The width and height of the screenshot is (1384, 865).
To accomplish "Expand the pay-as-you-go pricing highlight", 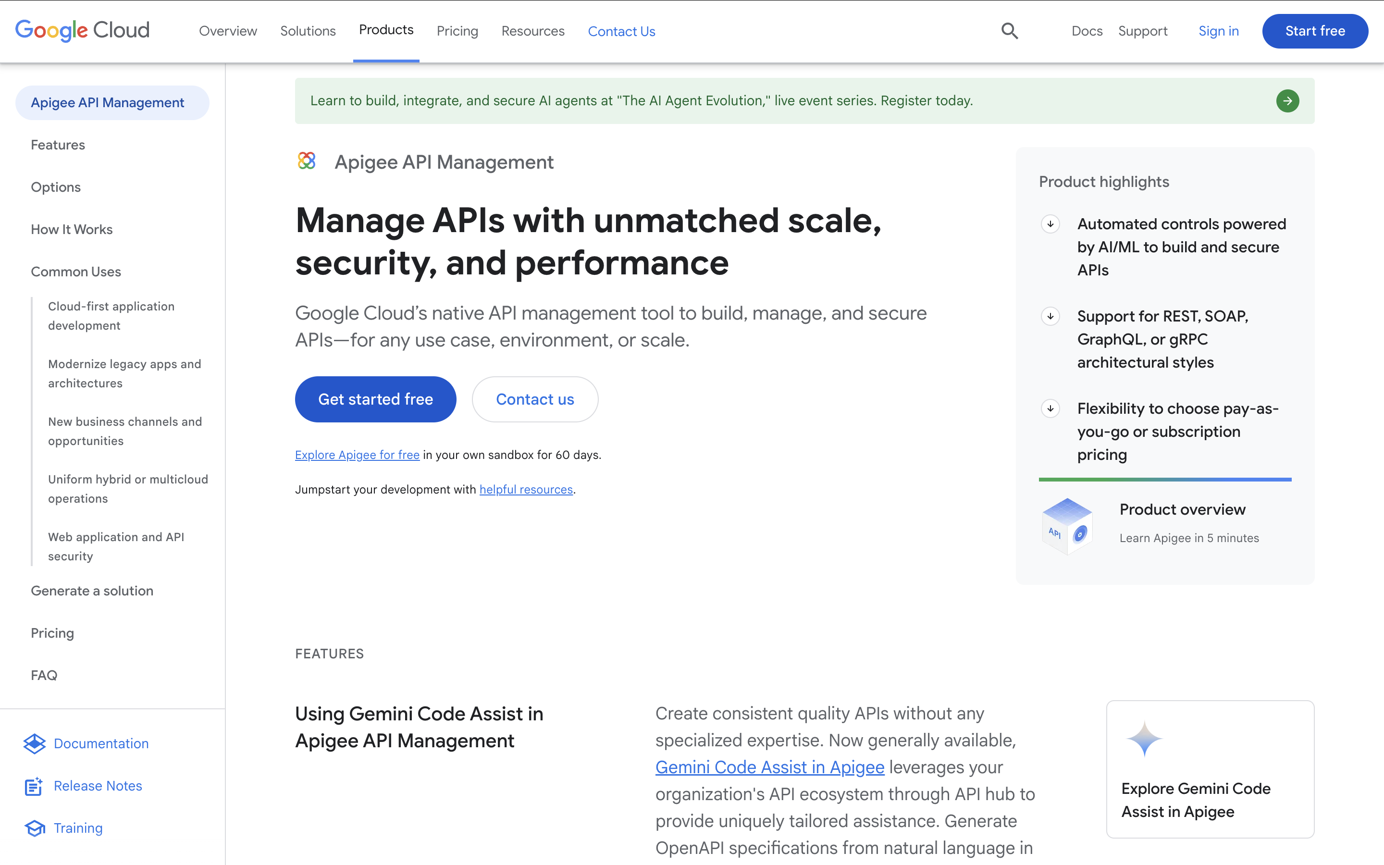I will pos(1050,408).
